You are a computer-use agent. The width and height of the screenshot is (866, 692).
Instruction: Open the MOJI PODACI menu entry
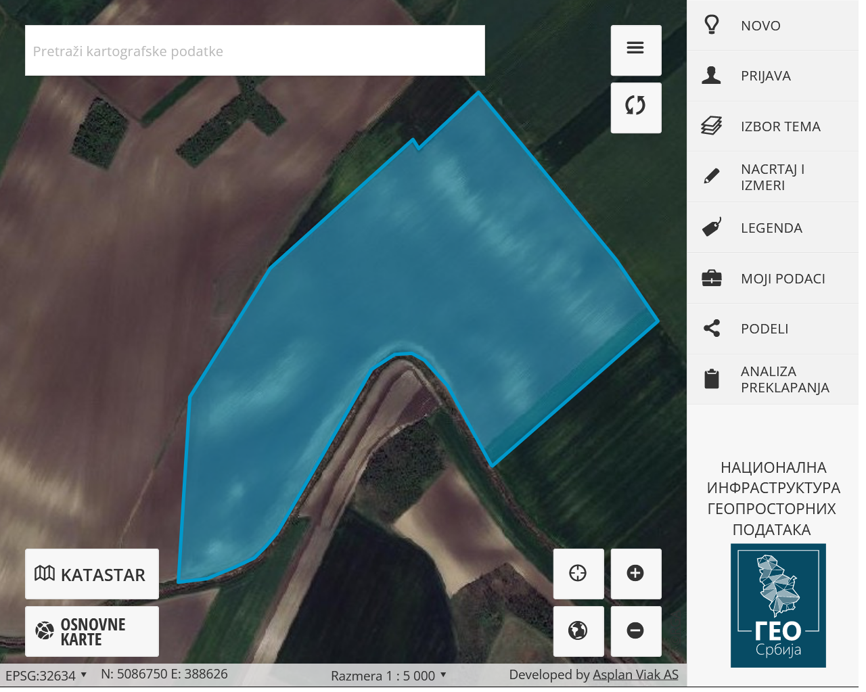773,279
